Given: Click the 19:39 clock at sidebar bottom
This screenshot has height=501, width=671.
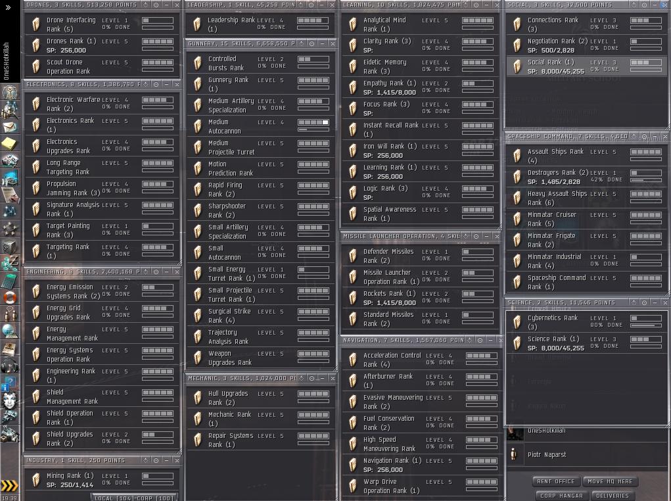Looking at the screenshot, I should click(x=9, y=498).
